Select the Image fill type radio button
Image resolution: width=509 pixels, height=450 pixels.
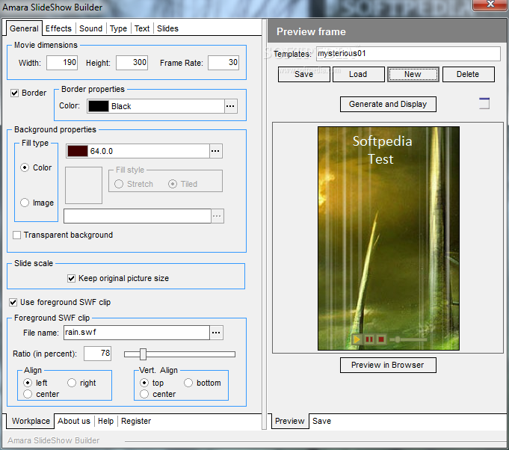pos(25,203)
